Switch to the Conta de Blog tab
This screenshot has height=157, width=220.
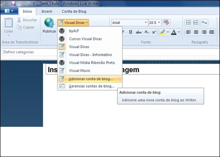[74, 11]
